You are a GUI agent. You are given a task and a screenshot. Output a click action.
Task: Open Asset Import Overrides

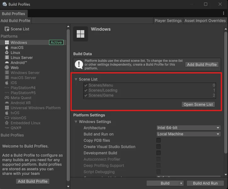[205, 21]
